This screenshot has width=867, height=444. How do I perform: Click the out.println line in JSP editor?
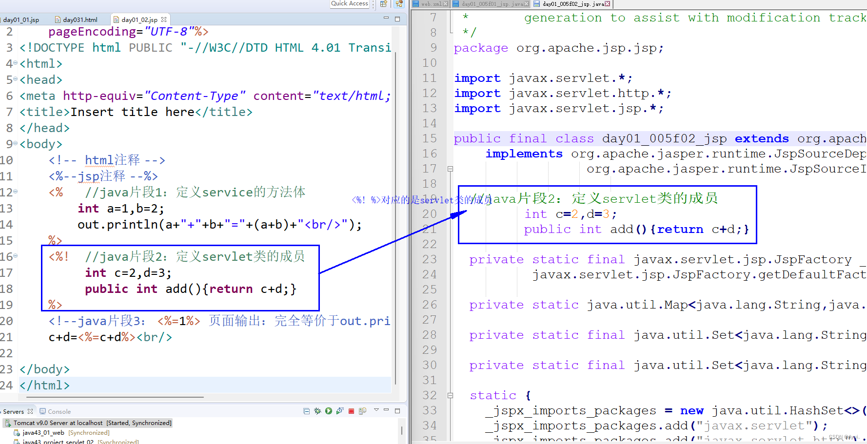219,224
